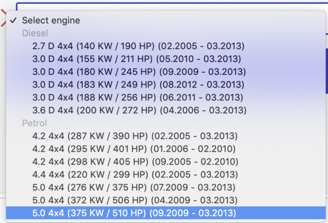Pick 3.0 D 4x4 188 KW / 256 HP
Screen dimensions: 328x223
(x=166, y=98)
